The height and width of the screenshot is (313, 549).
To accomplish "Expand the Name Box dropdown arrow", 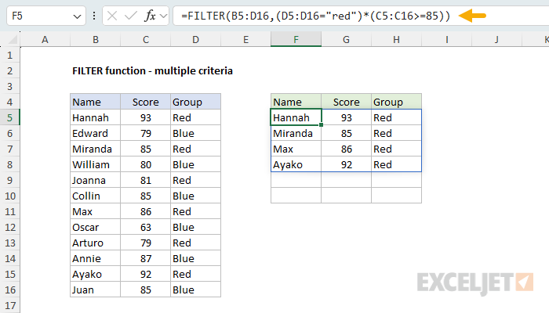I will point(77,16).
